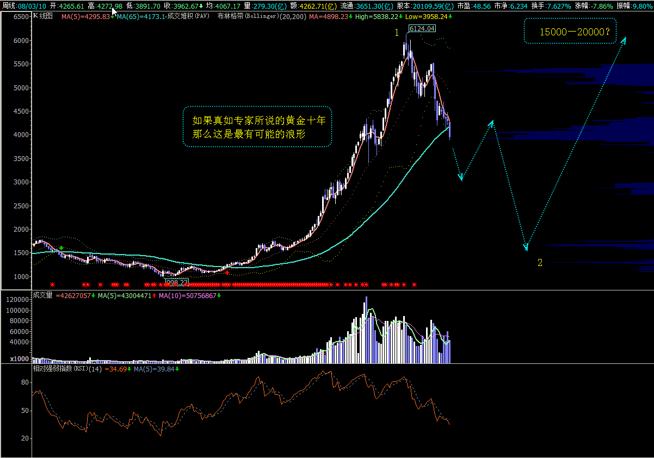
Task: Select the MA(65) indicator label
Action: (x=141, y=16)
